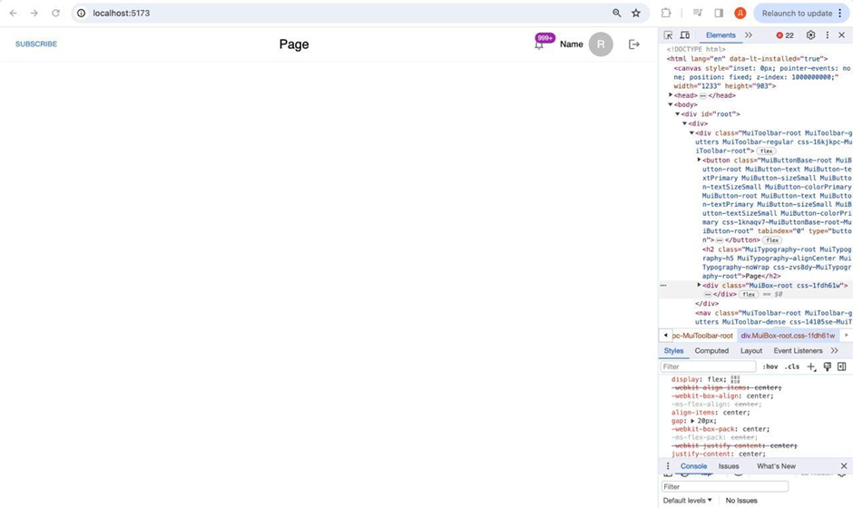
Task: Click the pc-MuiToolbar-root breadcrumb
Action: pos(702,336)
